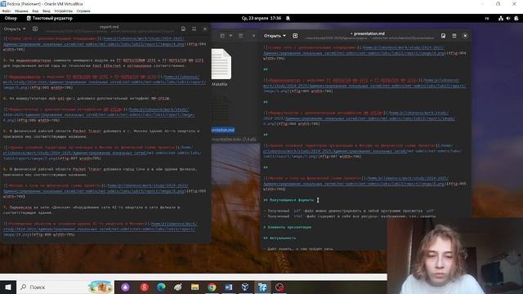Click the paint palette app in taskbar
523x294 pixels.
[178, 287]
